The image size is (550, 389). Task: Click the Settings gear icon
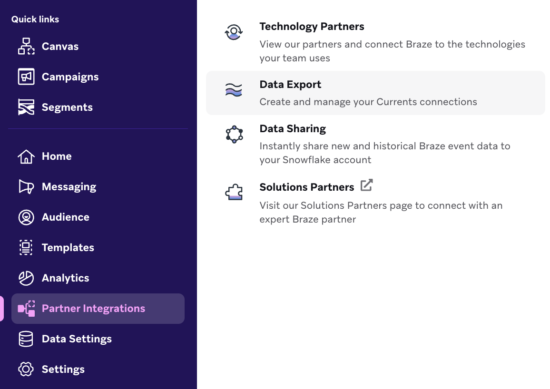point(26,369)
